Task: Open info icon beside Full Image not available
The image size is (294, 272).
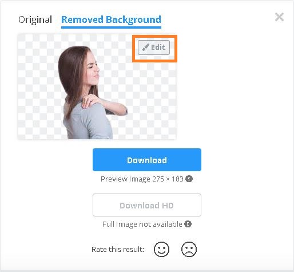Action: click(x=188, y=224)
